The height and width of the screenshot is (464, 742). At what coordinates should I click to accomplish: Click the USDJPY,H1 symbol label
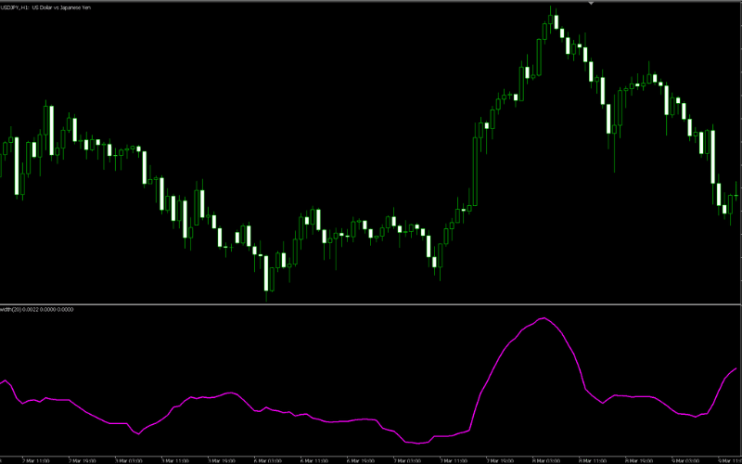point(18,7)
